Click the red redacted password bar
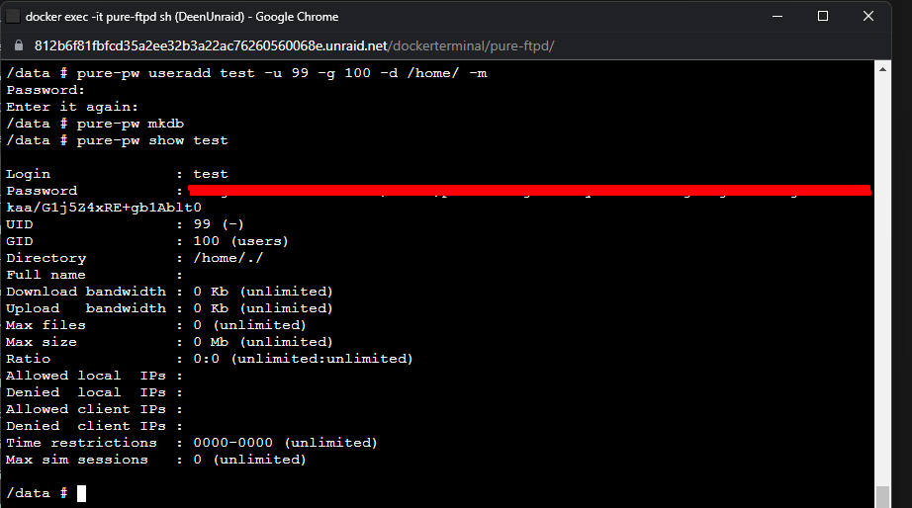Image resolution: width=912 pixels, height=508 pixels. point(529,190)
